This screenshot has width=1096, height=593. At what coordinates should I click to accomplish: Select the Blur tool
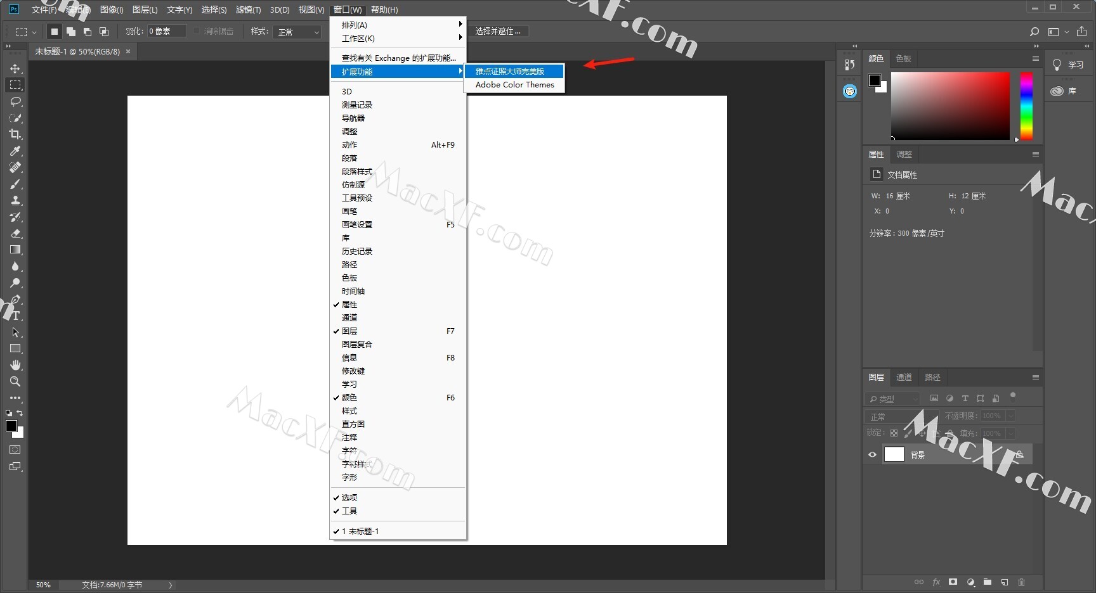[x=15, y=266]
